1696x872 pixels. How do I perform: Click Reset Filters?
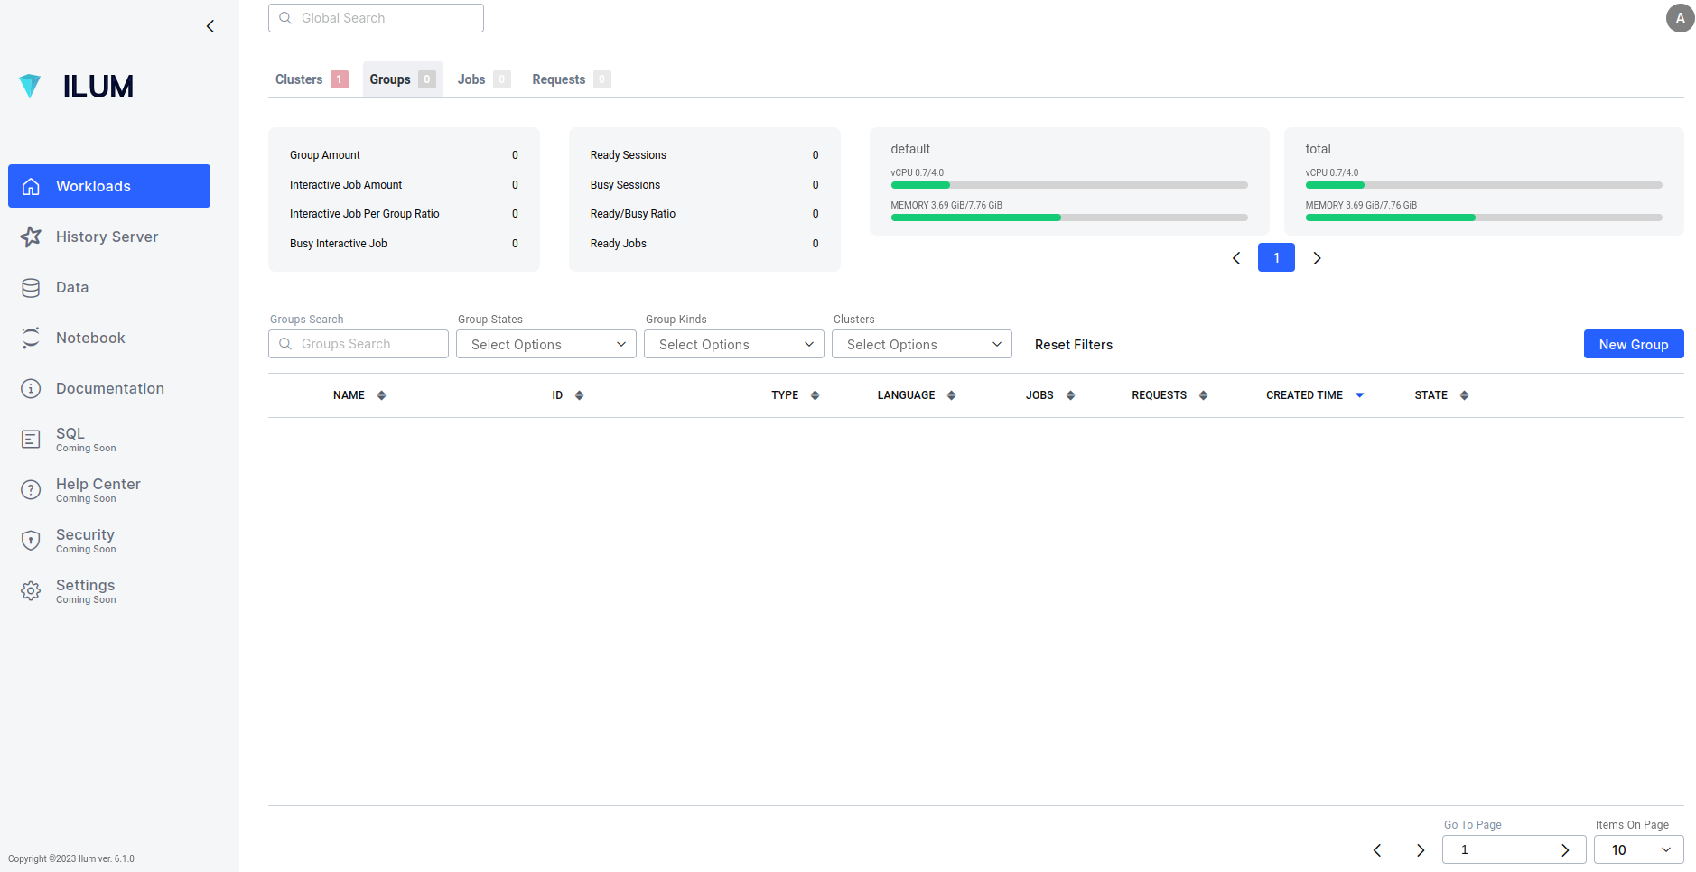pos(1073,344)
